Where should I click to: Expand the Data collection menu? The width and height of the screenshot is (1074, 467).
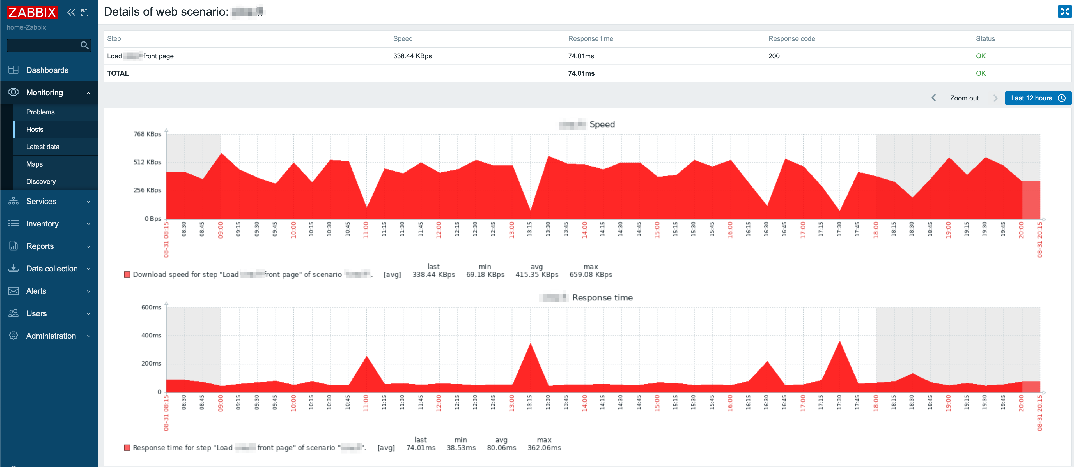88,269
